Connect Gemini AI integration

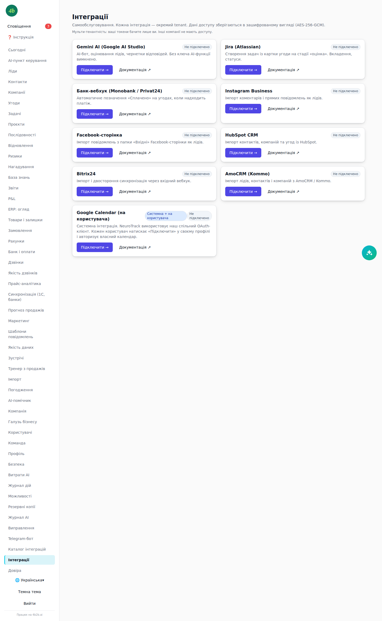pos(95,70)
